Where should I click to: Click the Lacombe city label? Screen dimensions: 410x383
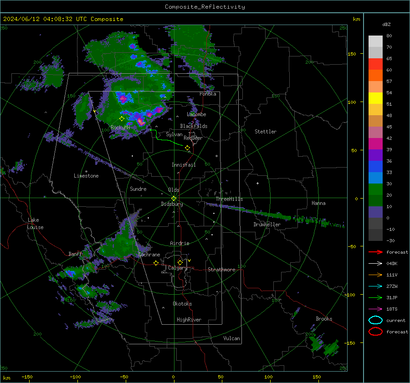[196, 114]
